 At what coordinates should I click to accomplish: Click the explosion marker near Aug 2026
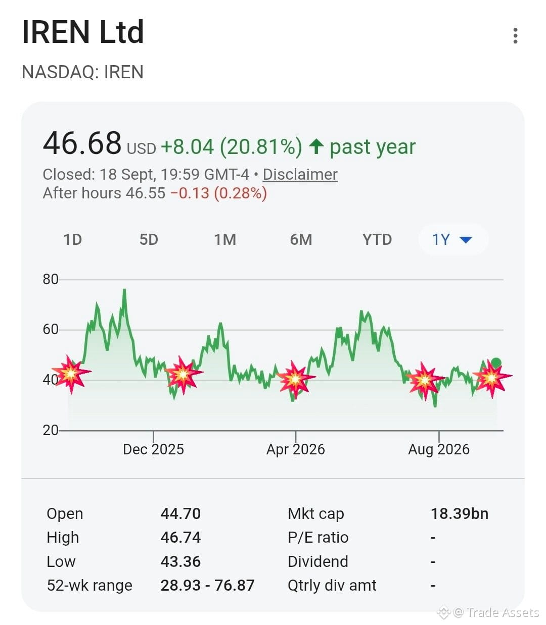[425, 380]
